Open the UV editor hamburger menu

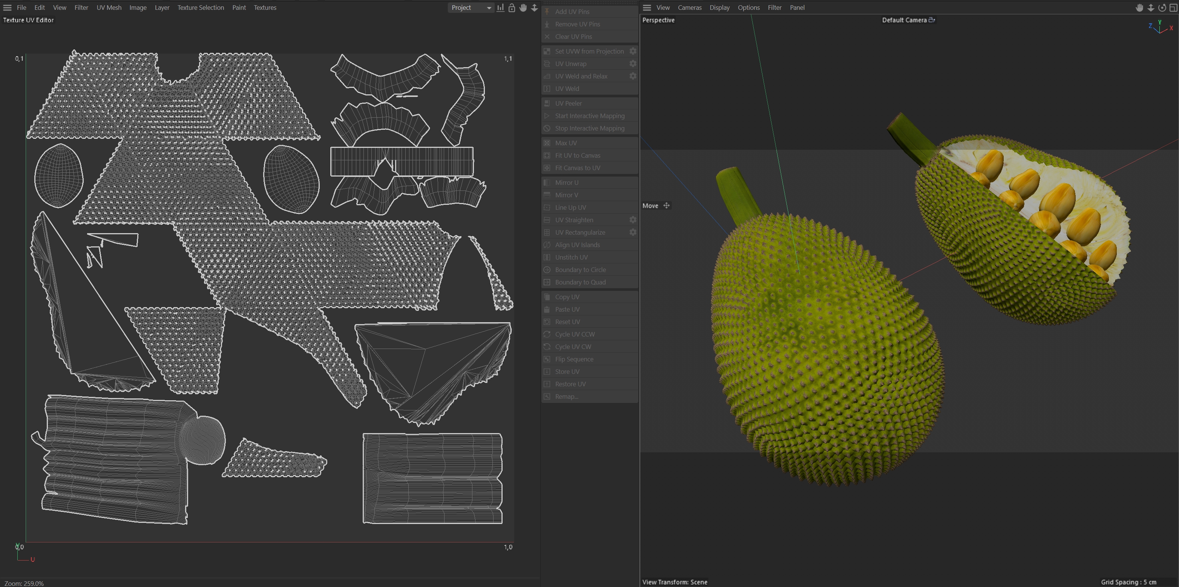pos(7,8)
